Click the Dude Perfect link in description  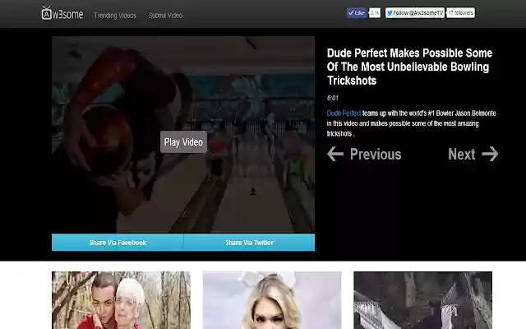click(344, 114)
